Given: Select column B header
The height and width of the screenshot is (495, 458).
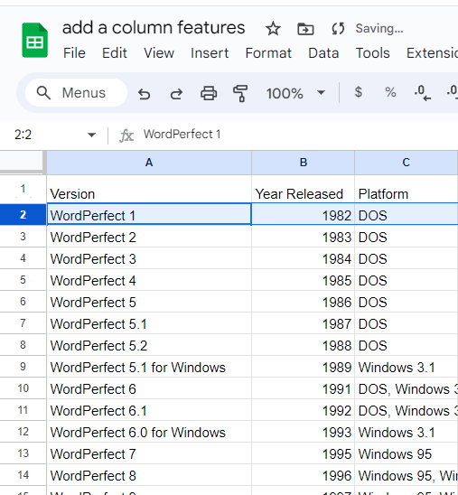Looking at the screenshot, I should coord(303,163).
